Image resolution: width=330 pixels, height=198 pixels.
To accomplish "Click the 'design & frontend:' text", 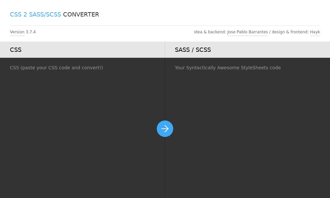I will click(290, 32).
